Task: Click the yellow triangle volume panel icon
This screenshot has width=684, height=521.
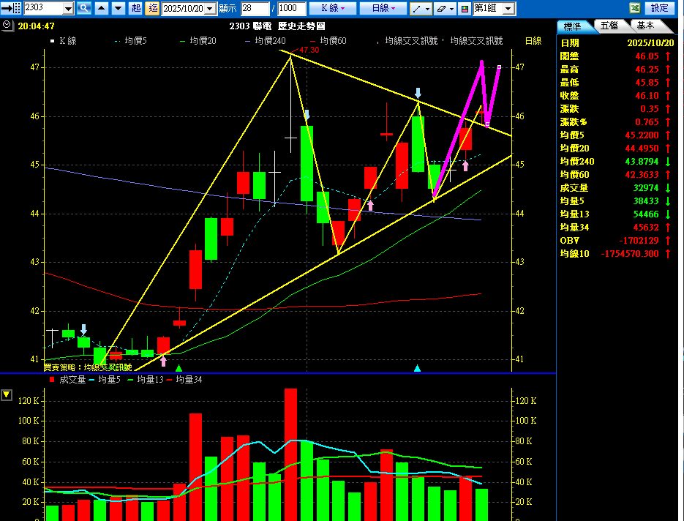Action: click(x=7, y=395)
